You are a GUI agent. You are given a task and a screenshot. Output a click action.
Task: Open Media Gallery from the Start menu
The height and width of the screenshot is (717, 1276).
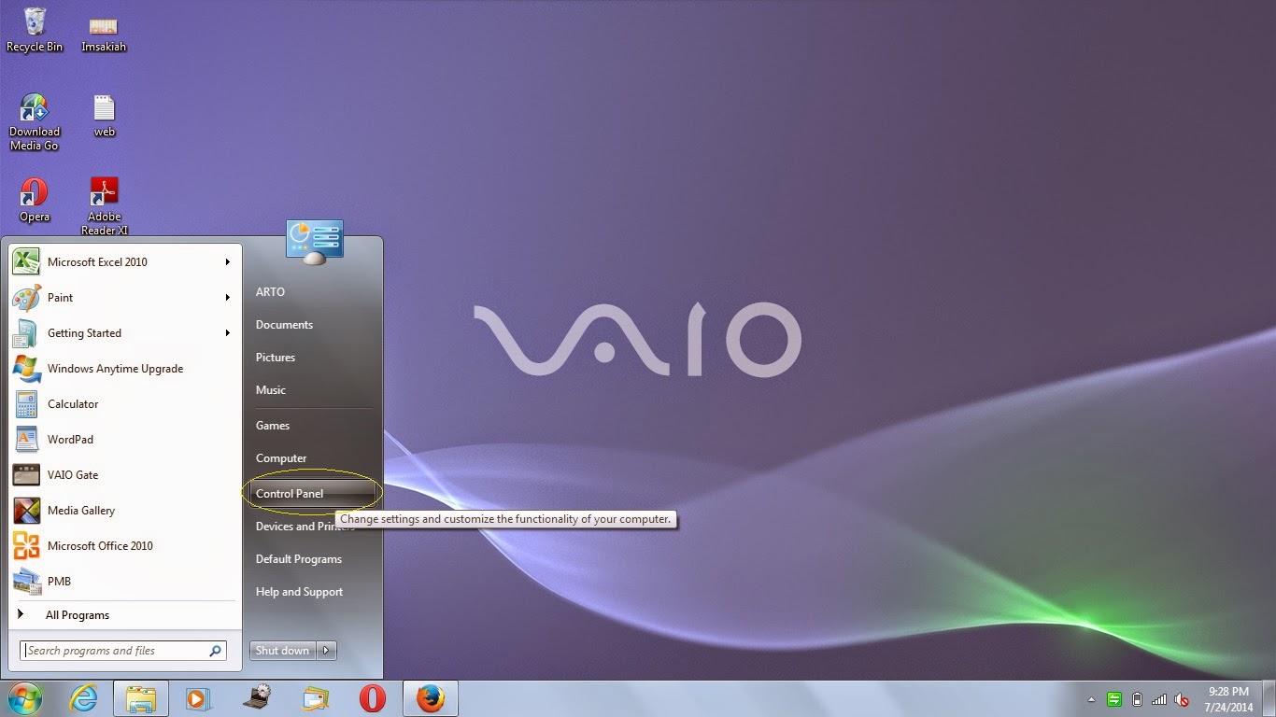coord(125,511)
